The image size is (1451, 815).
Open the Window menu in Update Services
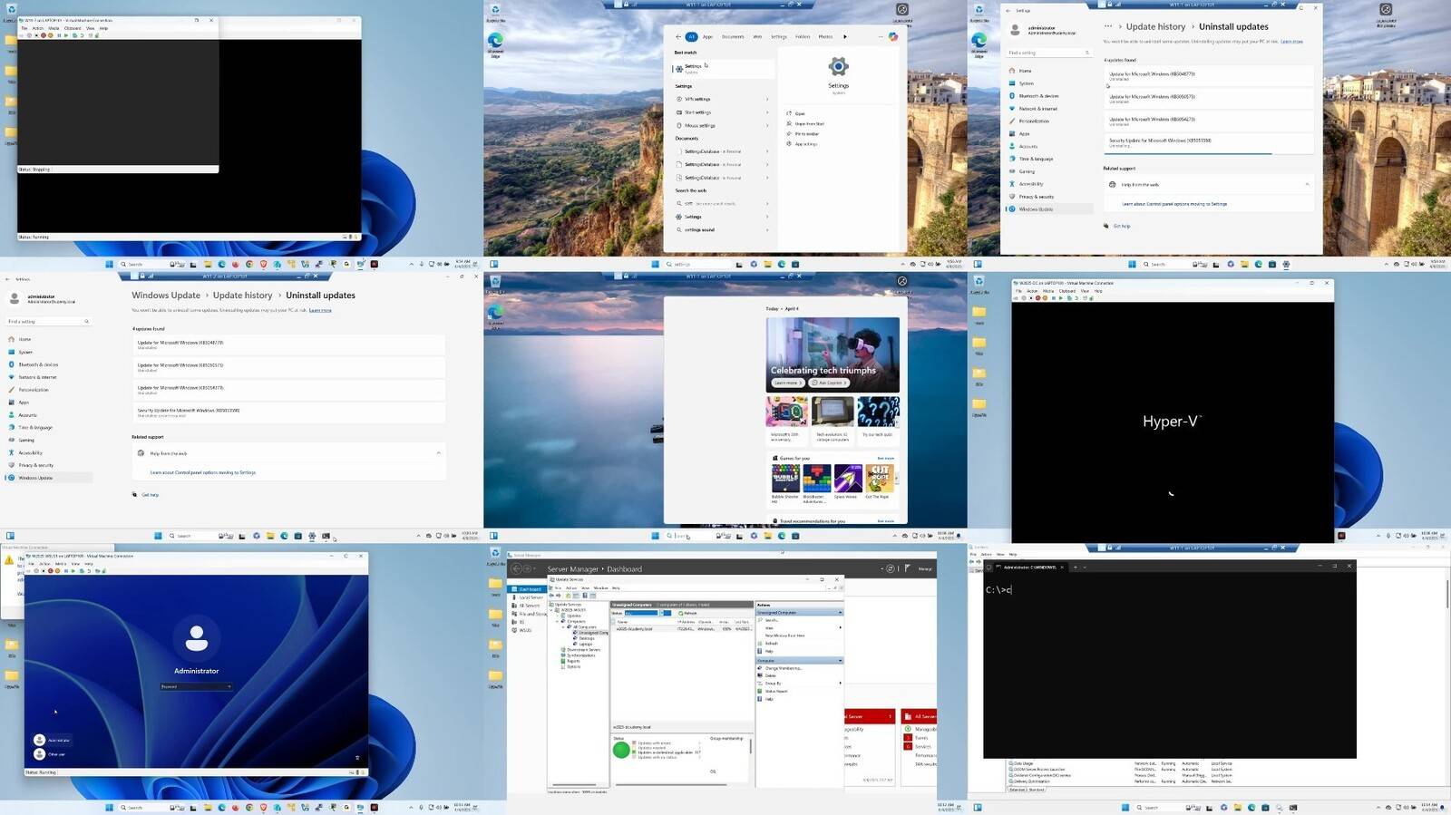600,587
